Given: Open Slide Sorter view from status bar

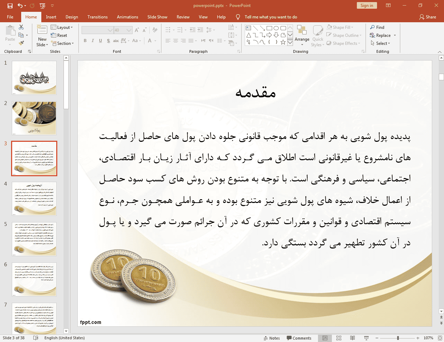Looking at the screenshot, I should click(339, 338).
